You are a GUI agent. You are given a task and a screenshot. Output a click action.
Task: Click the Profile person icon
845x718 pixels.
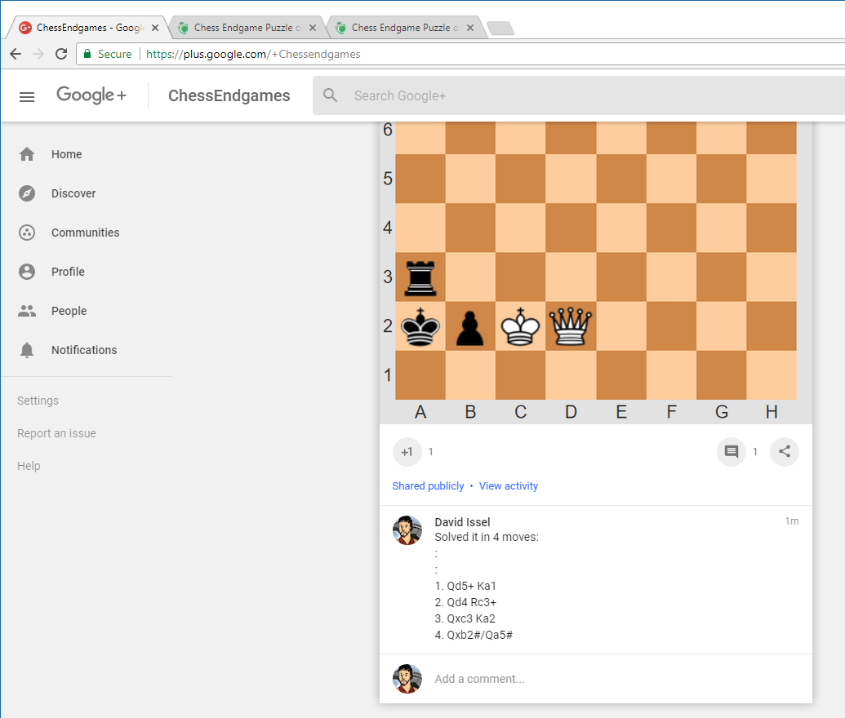tap(27, 272)
